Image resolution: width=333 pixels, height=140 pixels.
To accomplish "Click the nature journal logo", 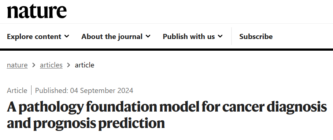I will pyautogui.click(x=37, y=11).
